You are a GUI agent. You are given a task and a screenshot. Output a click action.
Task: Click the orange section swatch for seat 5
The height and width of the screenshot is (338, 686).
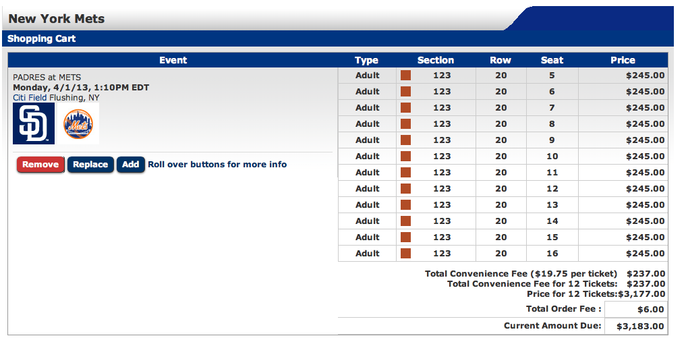[405, 76]
